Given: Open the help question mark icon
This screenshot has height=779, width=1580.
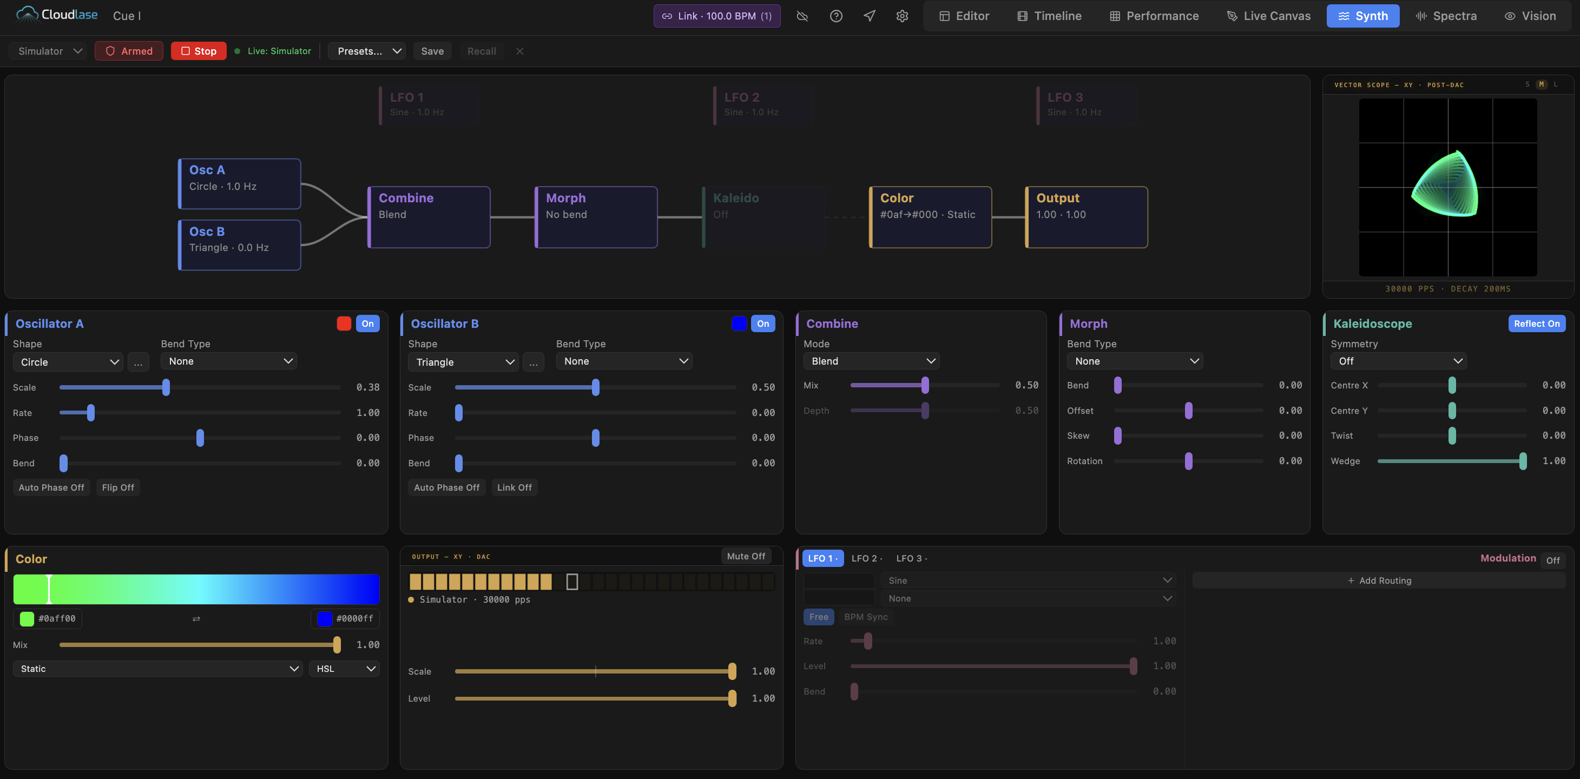Looking at the screenshot, I should [x=836, y=16].
